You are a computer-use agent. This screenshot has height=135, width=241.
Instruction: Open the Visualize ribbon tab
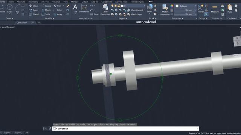(x=56, y=1)
